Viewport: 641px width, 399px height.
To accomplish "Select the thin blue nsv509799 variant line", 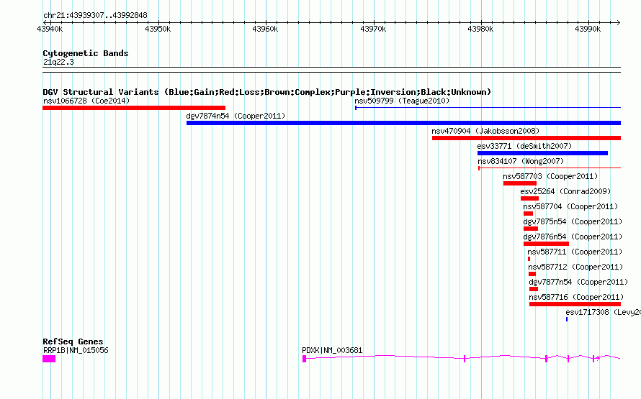I will pyautogui.click(x=488, y=108).
